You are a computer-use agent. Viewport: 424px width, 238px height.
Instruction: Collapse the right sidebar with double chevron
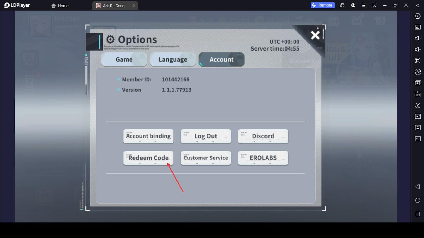click(x=418, y=5)
